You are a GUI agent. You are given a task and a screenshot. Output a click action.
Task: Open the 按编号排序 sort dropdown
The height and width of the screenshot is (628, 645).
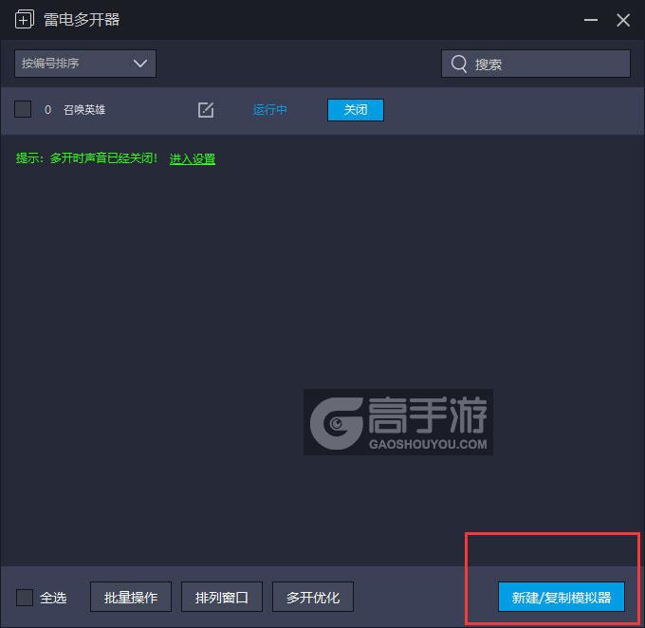pyautogui.click(x=85, y=64)
